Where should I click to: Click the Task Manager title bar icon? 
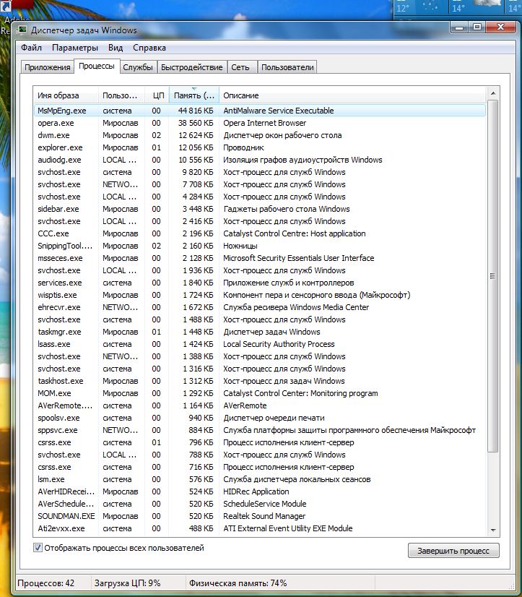tap(23, 30)
